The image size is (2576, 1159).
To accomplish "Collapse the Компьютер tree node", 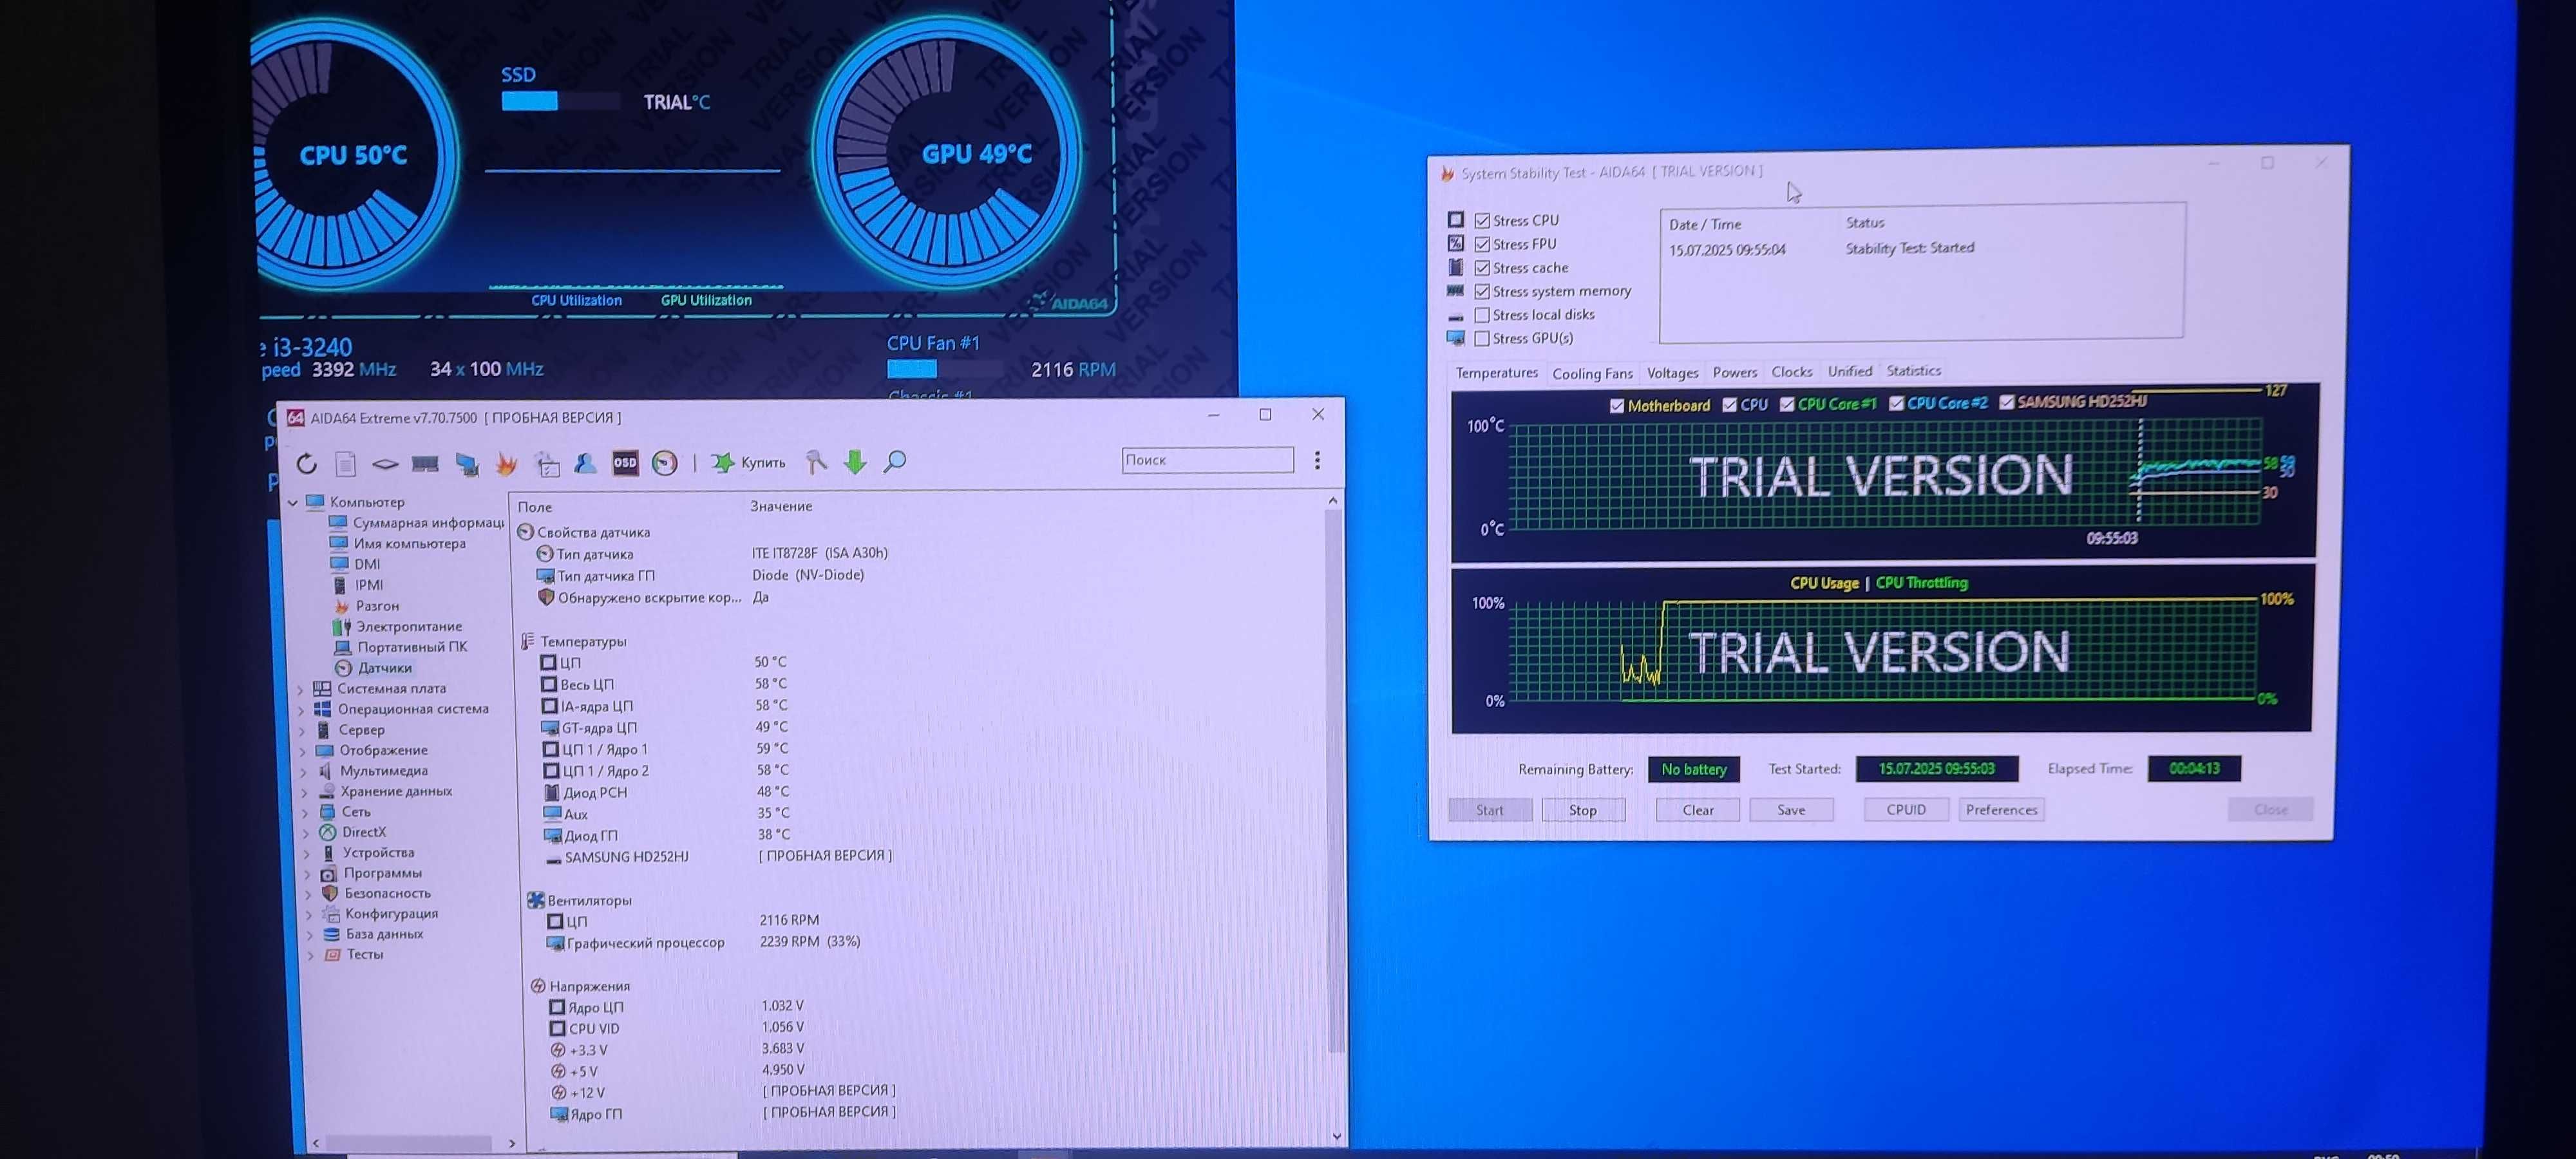I will coord(293,502).
